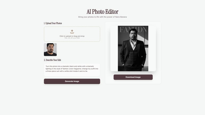Click the AI Photo Editor title
Image resolution: width=205 pixels, height=115 pixels.
[102, 12]
